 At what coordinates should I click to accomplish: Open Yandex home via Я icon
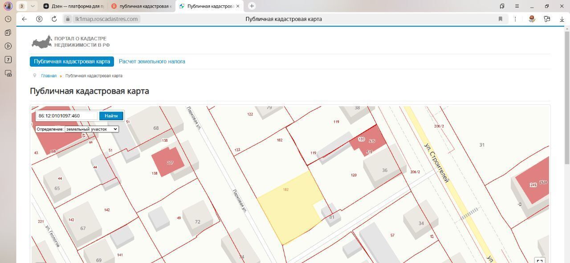39,19
